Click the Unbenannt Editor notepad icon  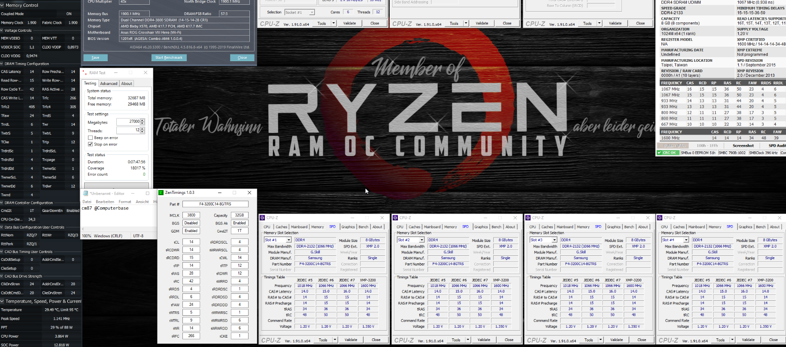click(x=85, y=193)
